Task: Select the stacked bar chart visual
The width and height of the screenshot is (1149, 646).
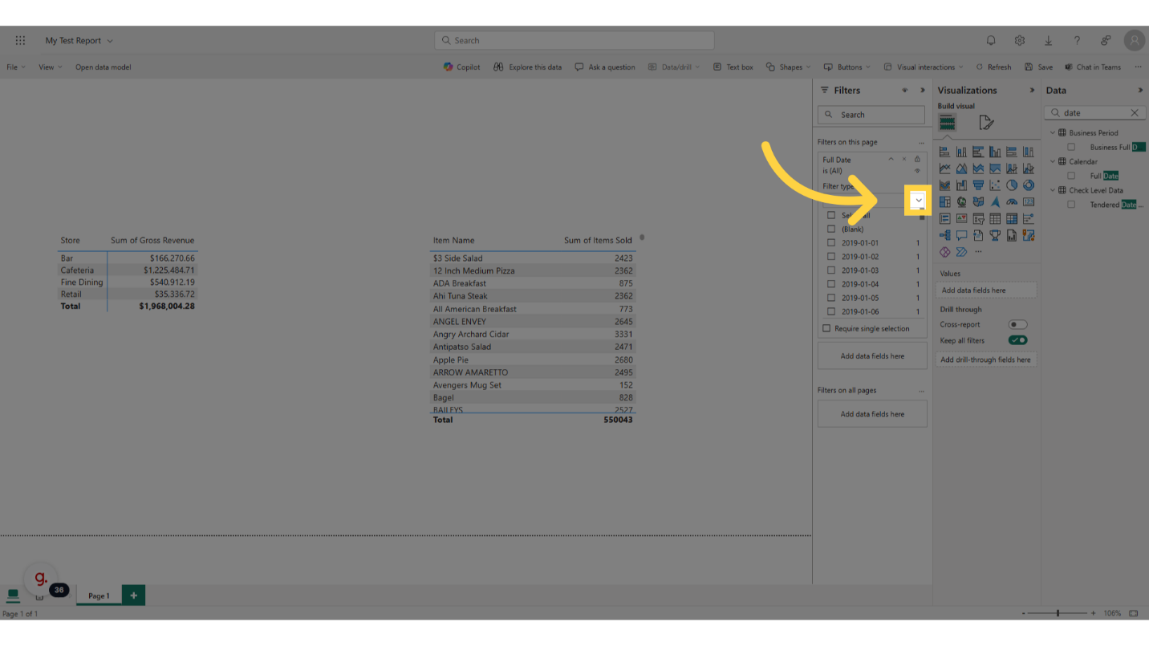Action: (x=944, y=151)
